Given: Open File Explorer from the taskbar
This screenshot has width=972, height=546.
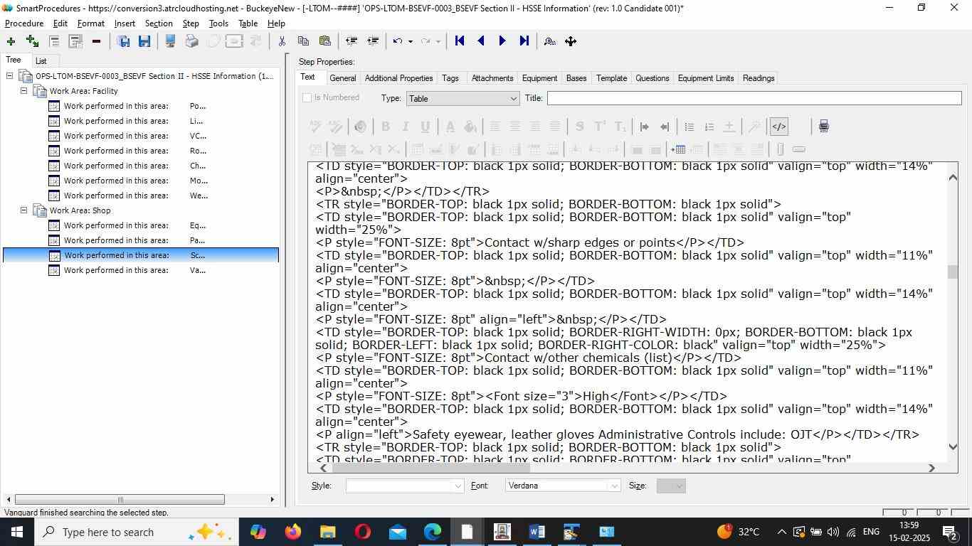Looking at the screenshot, I should click(x=327, y=532).
